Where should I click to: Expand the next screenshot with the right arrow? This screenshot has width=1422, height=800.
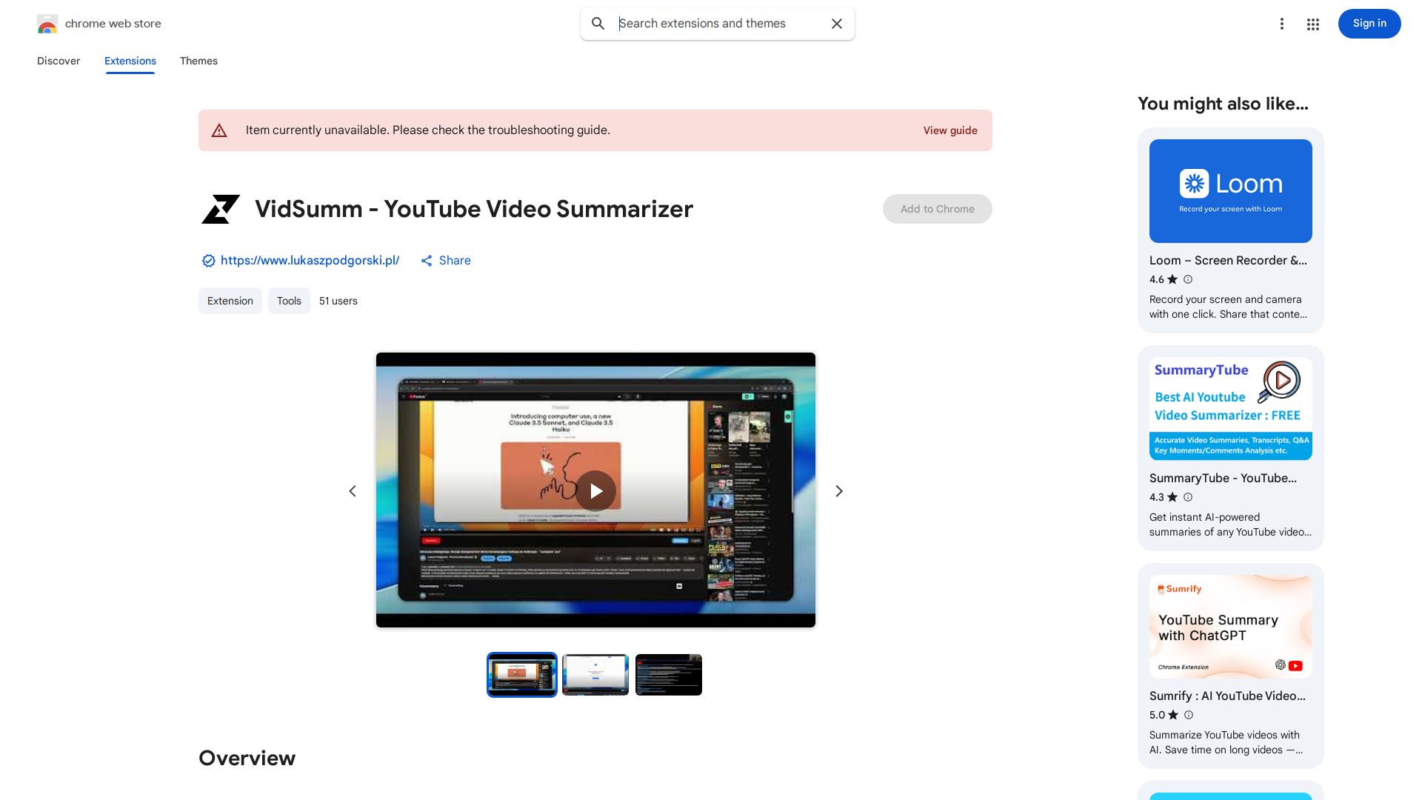pyautogui.click(x=838, y=490)
